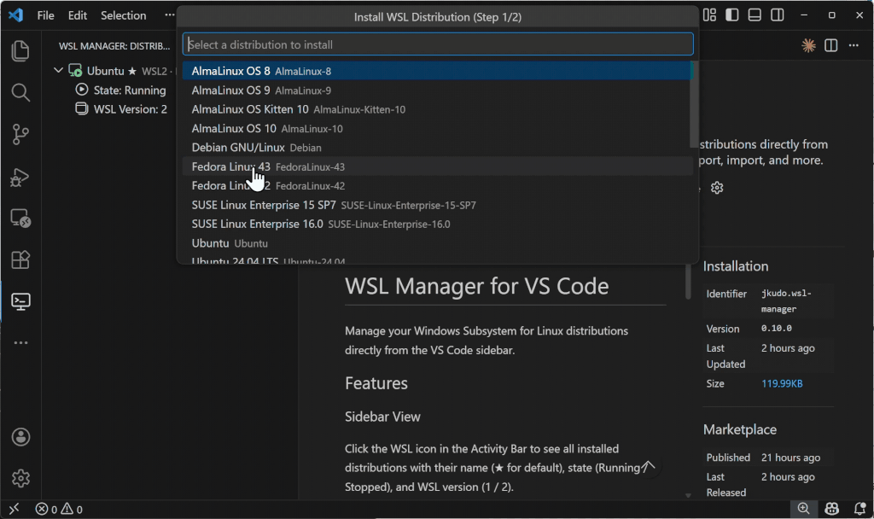The width and height of the screenshot is (874, 519).
Task: Open the Explorer view in Activity Bar
Action: [x=20, y=51]
